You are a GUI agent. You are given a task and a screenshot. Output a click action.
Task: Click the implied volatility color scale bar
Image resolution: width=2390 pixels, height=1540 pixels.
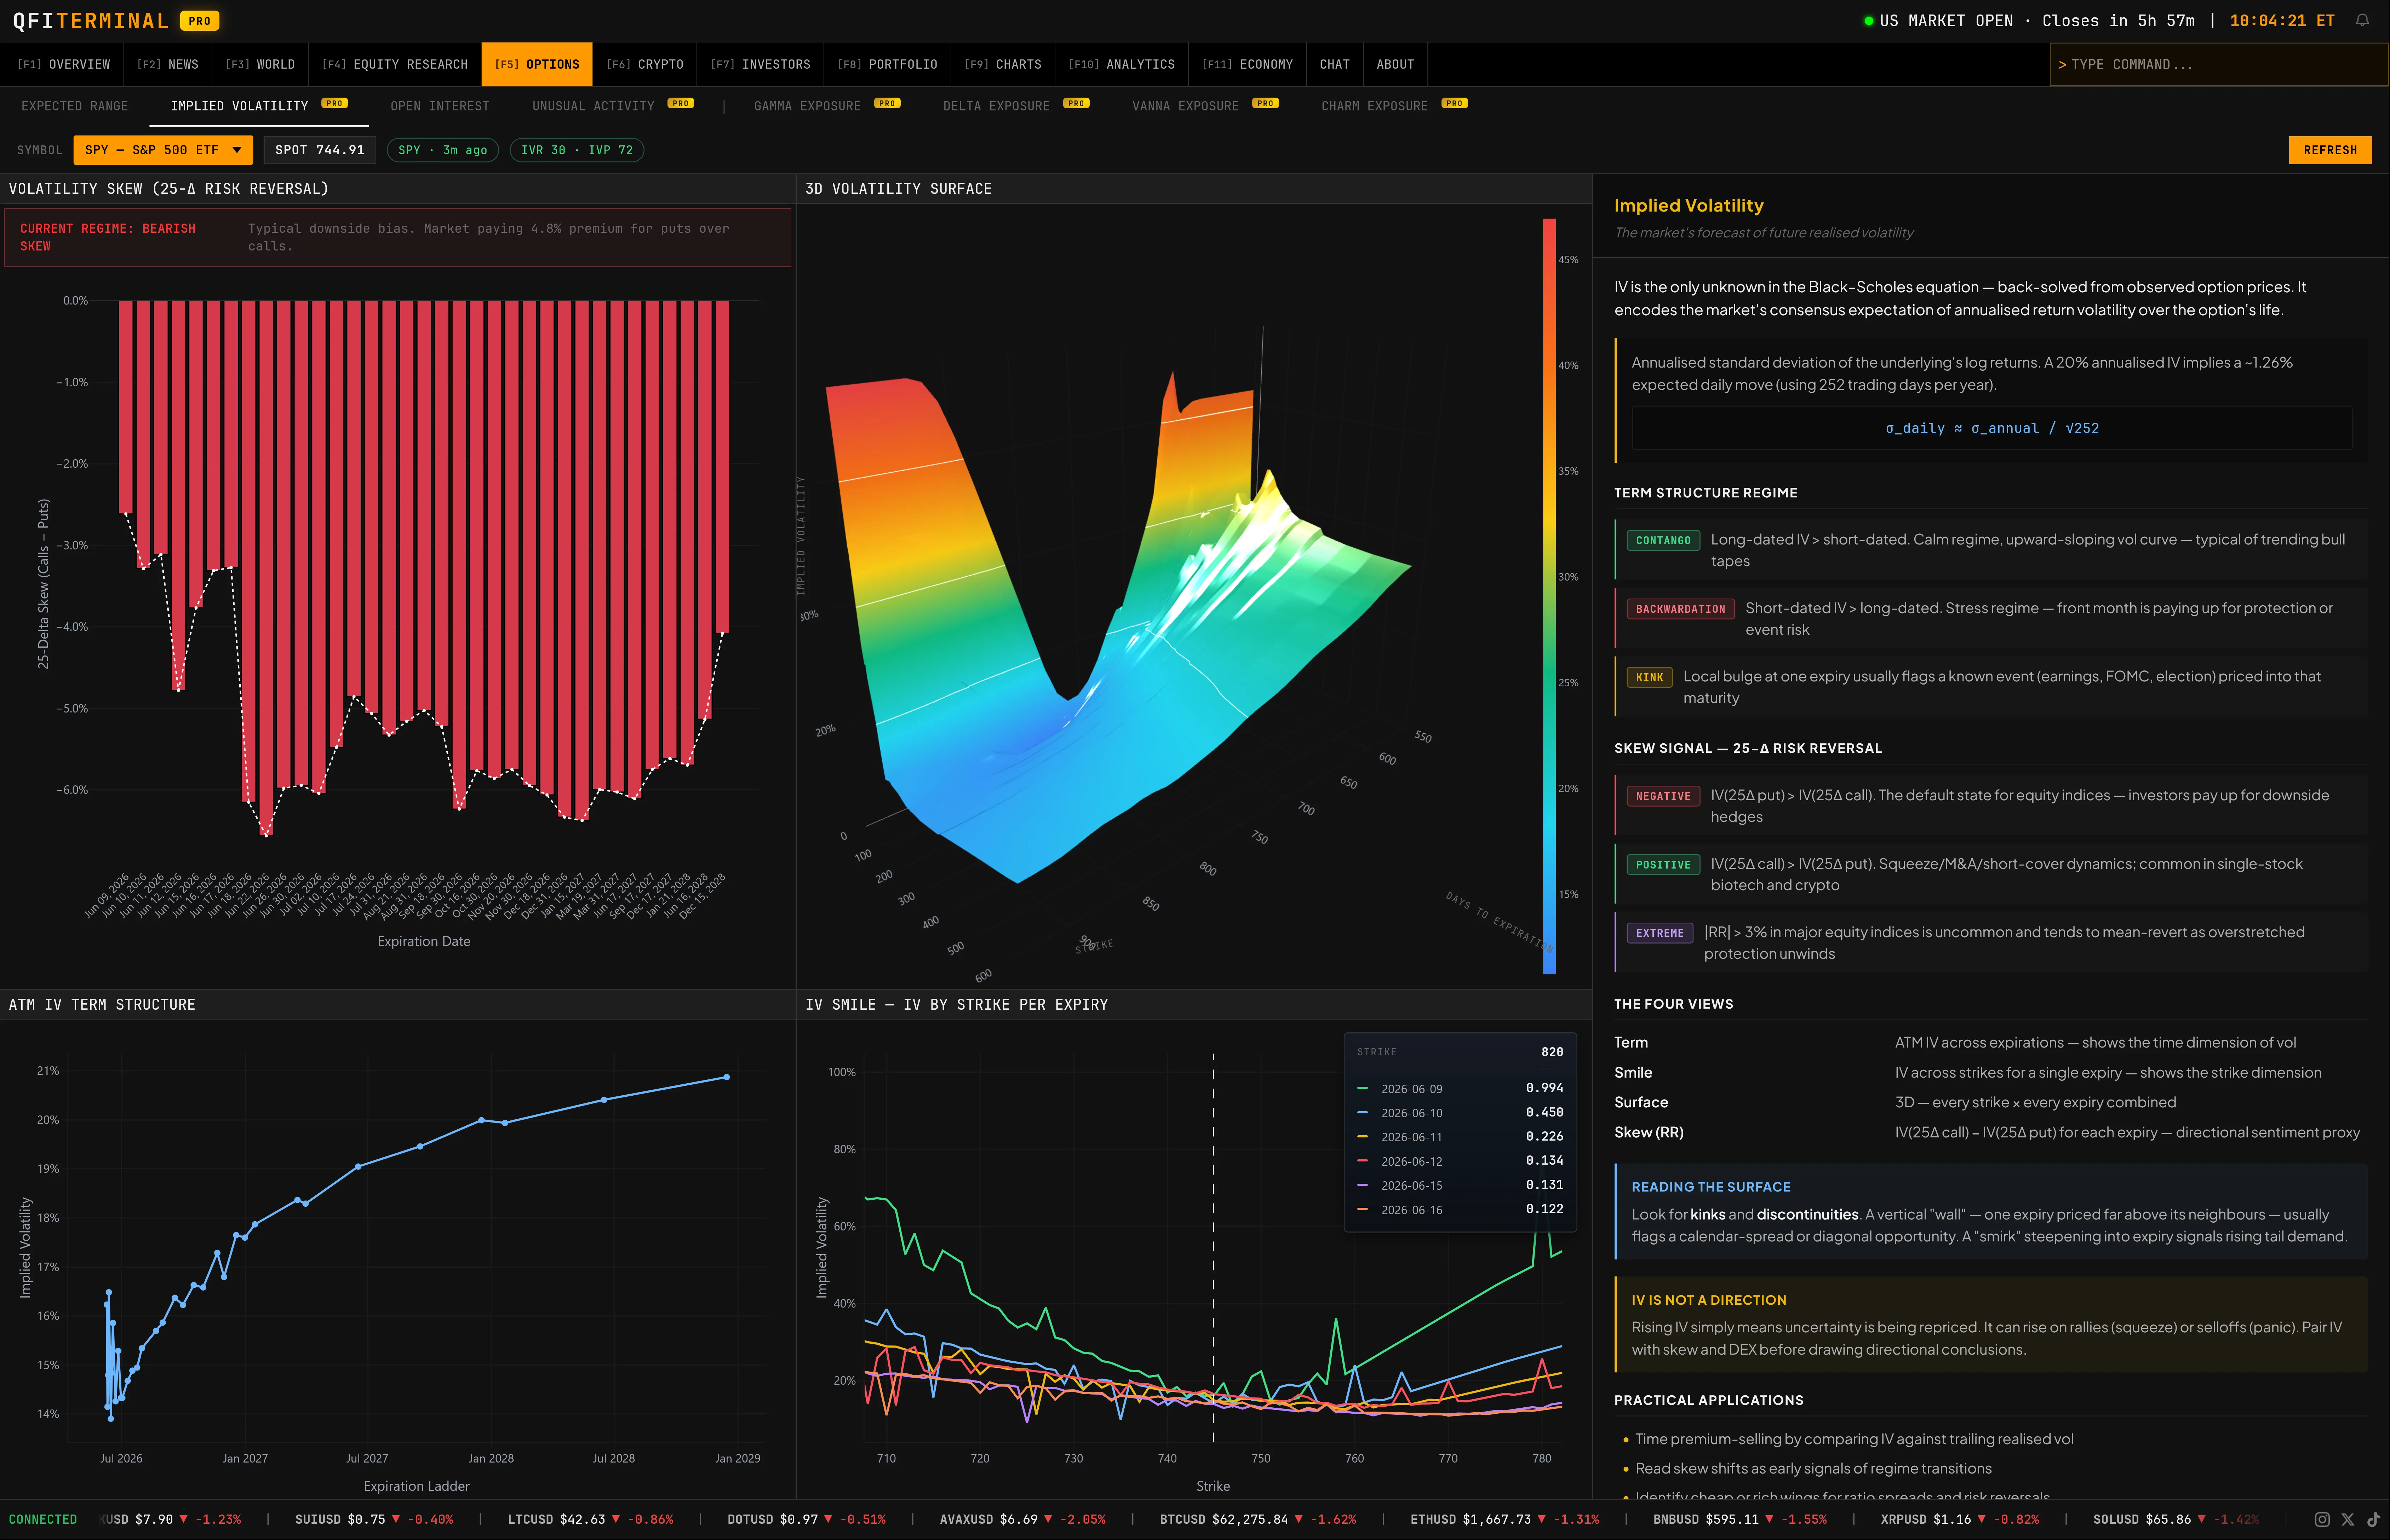pos(1549,596)
